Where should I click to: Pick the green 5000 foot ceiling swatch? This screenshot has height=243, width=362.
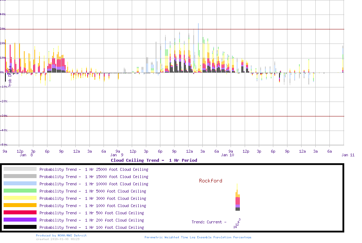pos(20,191)
